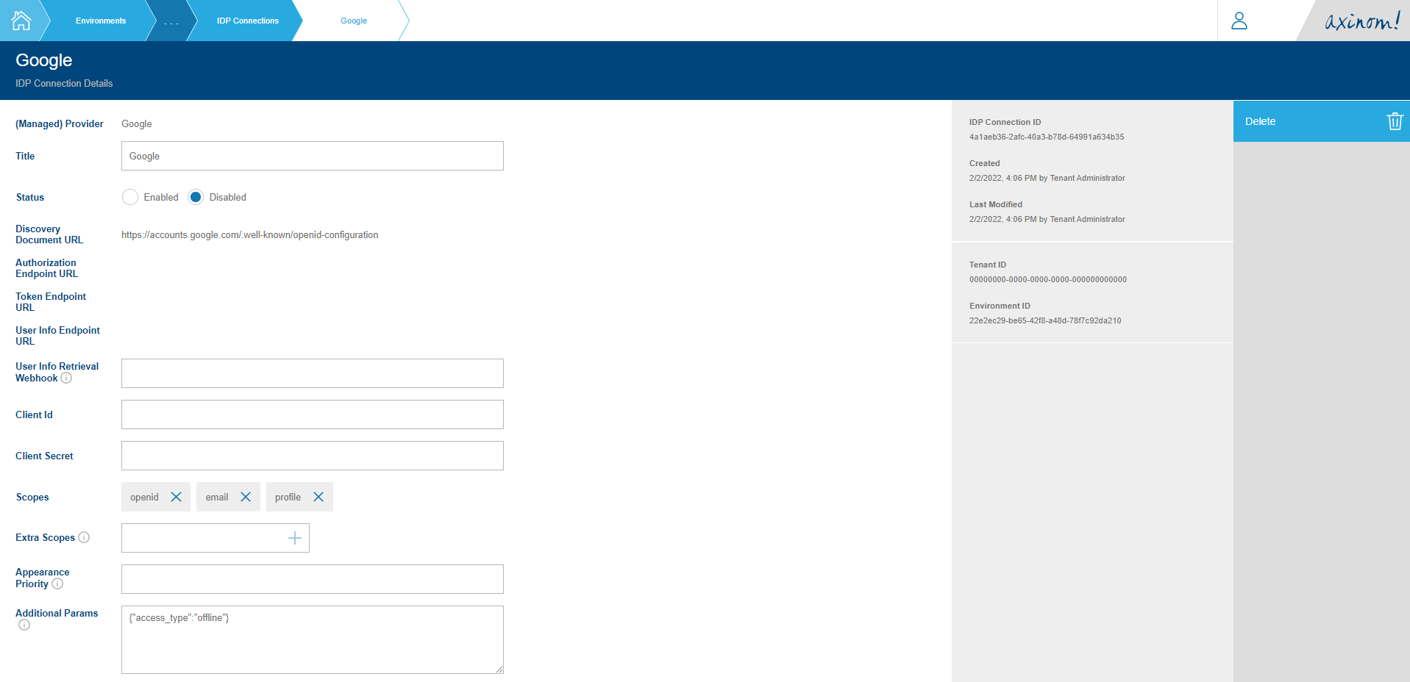Image resolution: width=1410 pixels, height=682 pixels.
Task: Remove the email scope chip
Action: 246,497
